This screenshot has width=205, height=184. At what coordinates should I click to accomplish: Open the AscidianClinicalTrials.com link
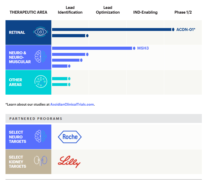72,104
